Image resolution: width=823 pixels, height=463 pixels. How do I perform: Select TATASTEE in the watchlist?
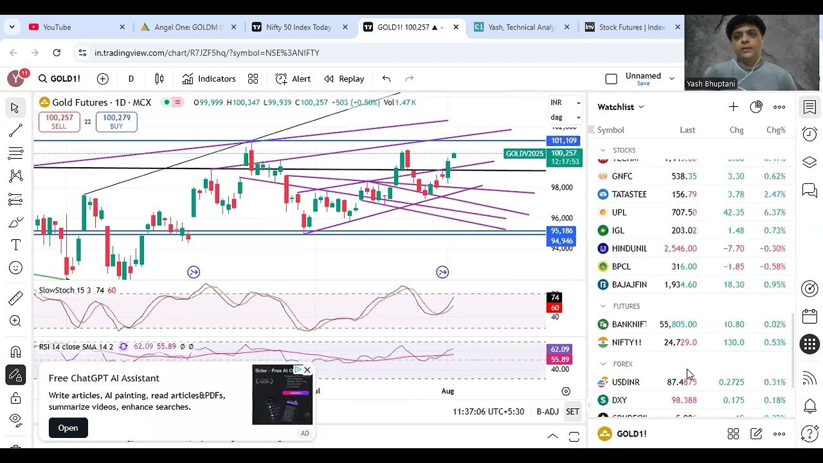[x=692, y=194]
